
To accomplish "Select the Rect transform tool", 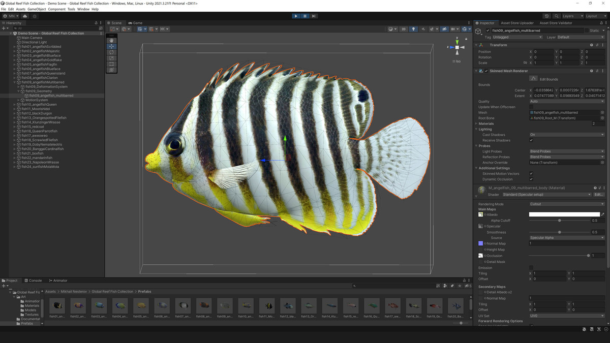I will click(111, 64).
